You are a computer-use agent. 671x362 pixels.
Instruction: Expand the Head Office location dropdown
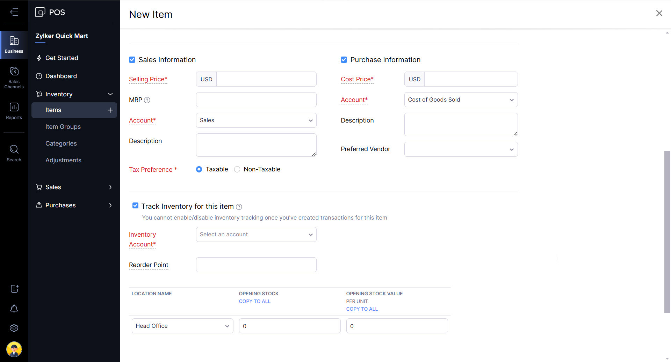pyautogui.click(x=182, y=326)
